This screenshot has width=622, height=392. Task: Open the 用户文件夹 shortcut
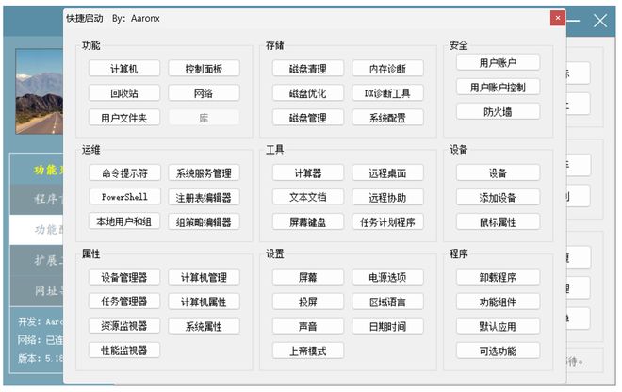coord(124,118)
